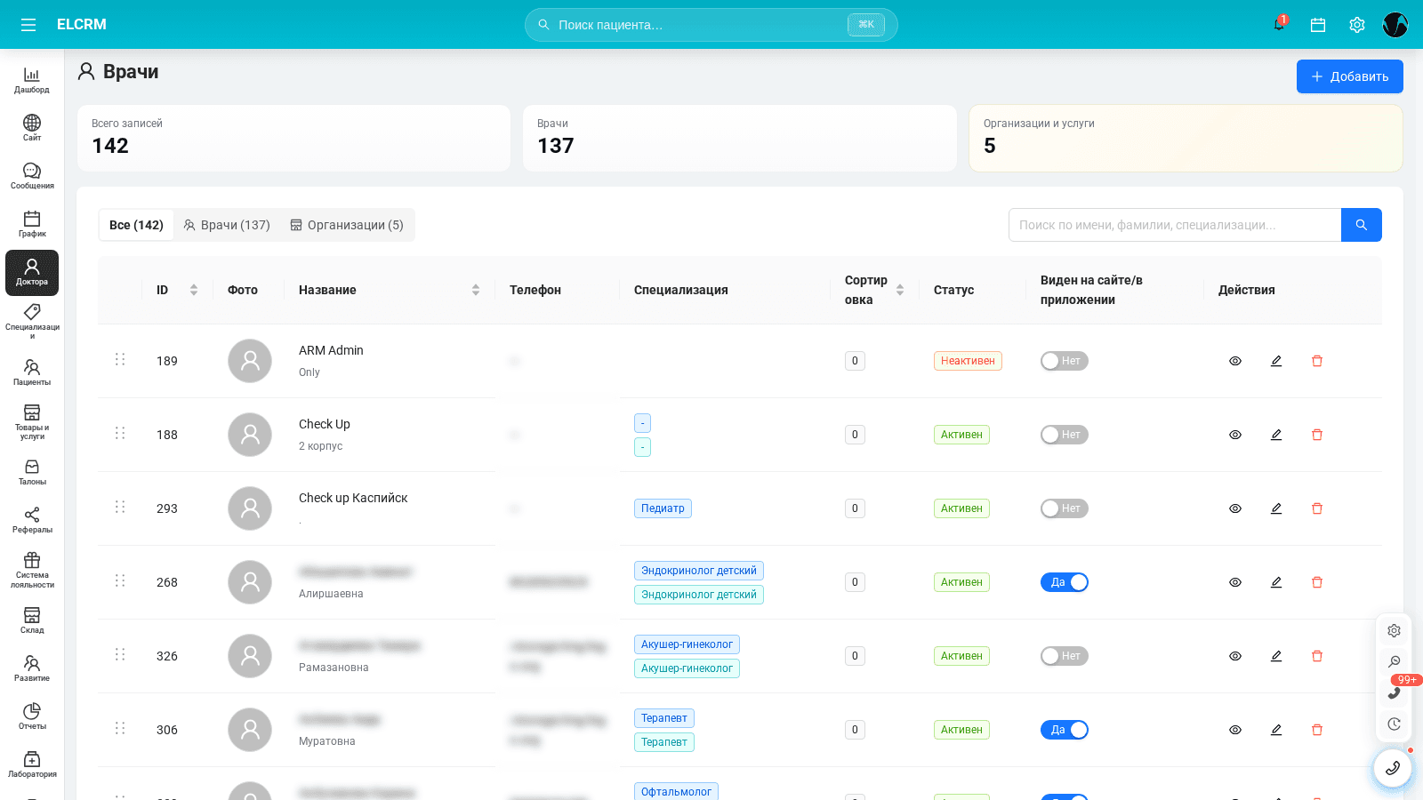The image size is (1423, 800).
Task: Edit the Check up Каспийск record
Action: pyautogui.click(x=1276, y=508)
